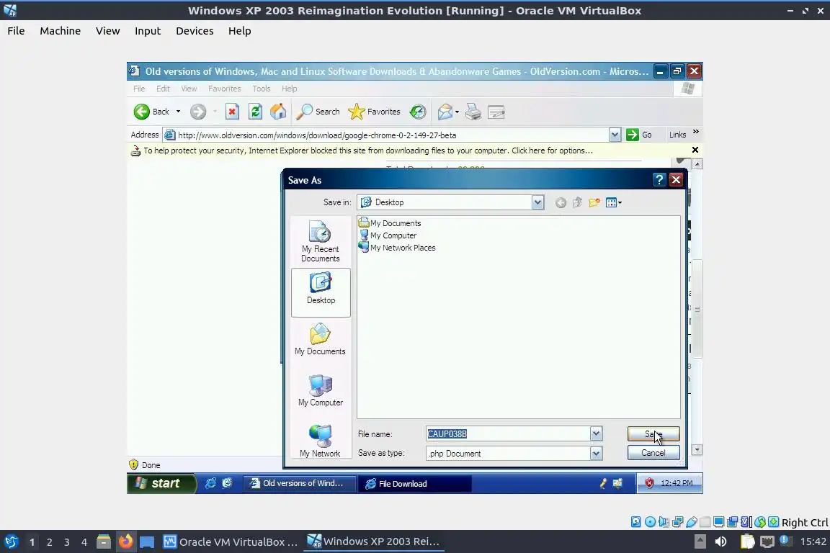
Task: Click the Internet Explorer Back button
Action: point(151,112)
